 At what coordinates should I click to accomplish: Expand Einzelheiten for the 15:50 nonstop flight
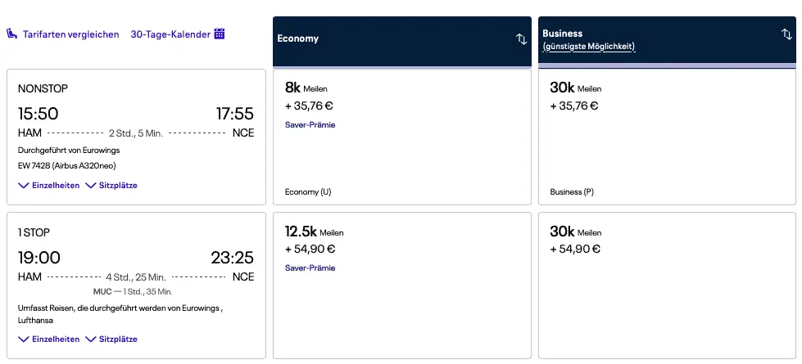49,186
